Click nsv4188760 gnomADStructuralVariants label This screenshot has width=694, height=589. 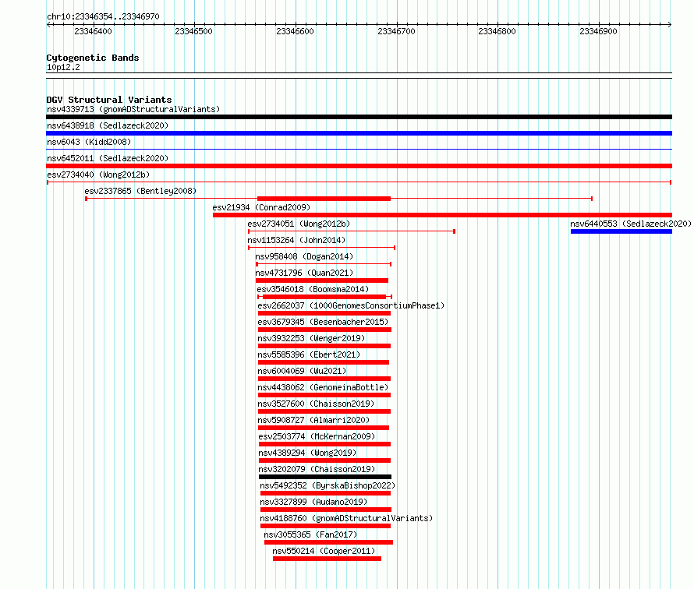click(x=346, y=518)
